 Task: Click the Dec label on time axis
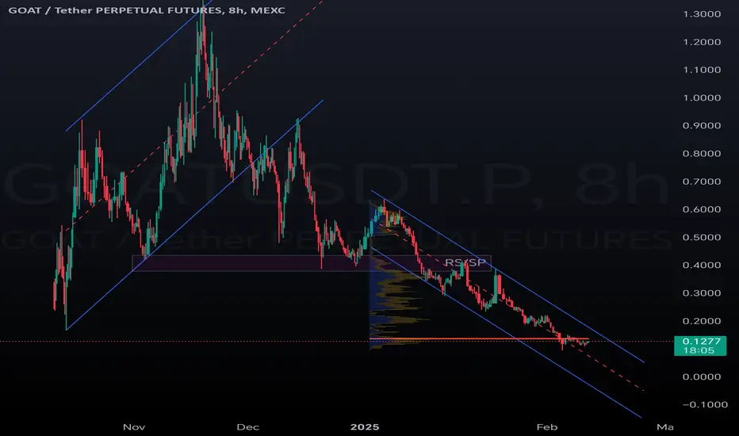coord(248,427)
